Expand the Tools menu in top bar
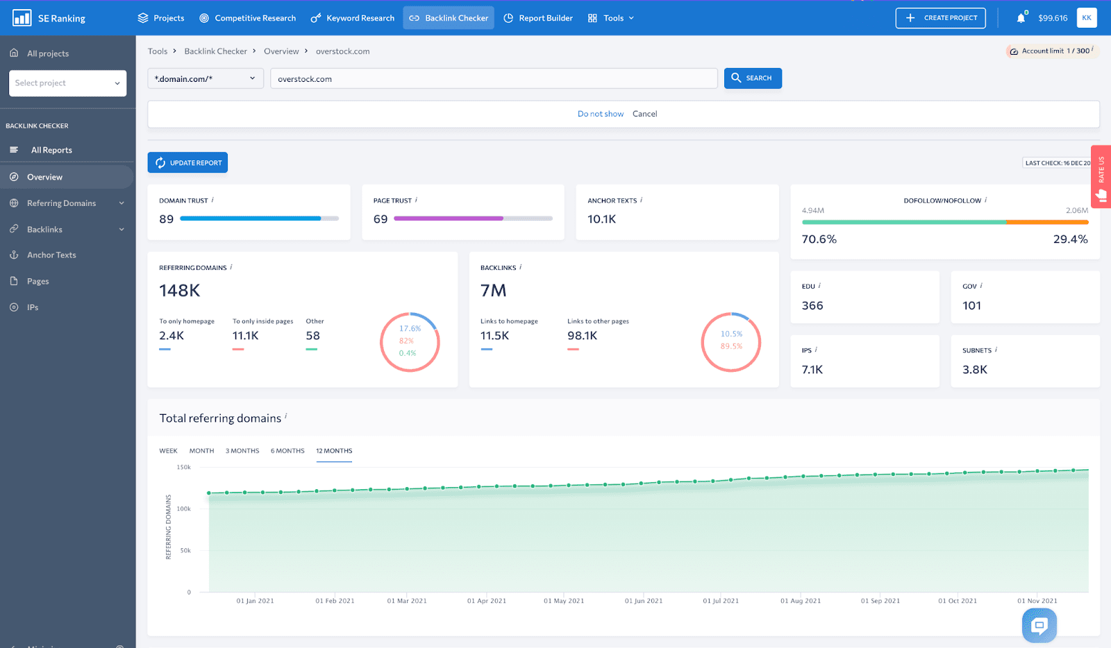1111x648 pixels. 611,18
